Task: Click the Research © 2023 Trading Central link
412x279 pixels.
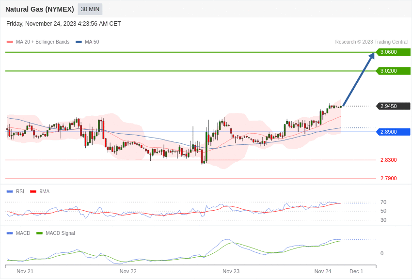Action: pyautogui.click(x=371, y=42)
